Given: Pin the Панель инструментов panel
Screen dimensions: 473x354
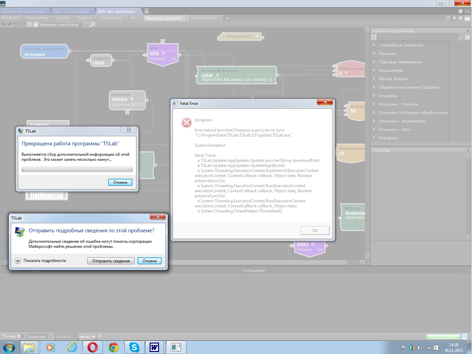Looking at the screenshot, I should coord(468,31).
